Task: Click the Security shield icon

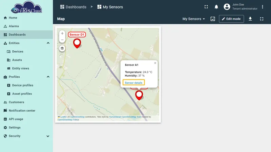Action: point(5,136)
